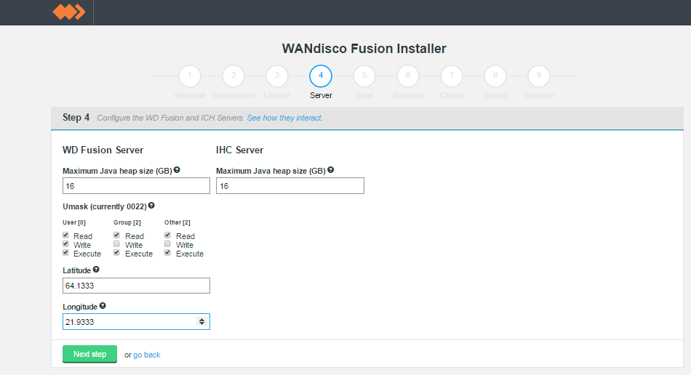This screenshot has width=691, height=375.
Task: Click the Group [2] column label
Action: [x=127, y=222]
